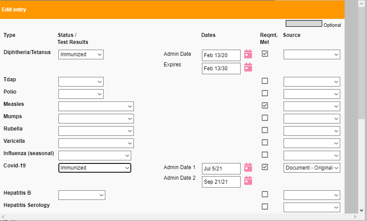This screenshot has height=221, width=367.
Task: Open Rubella Source dropdown
Action: point(312,131)
